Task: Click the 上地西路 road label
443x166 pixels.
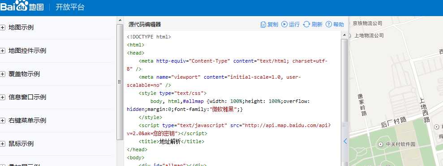Action: [x=425, y=111]
